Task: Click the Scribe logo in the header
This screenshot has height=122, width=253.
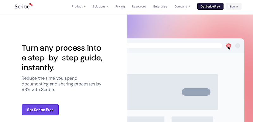Action: point(24,6)
